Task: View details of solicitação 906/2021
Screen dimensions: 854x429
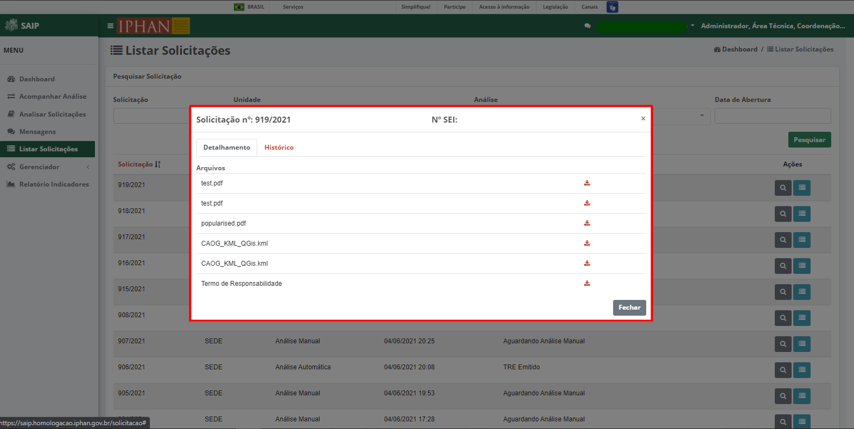Action: coord(783,370)
